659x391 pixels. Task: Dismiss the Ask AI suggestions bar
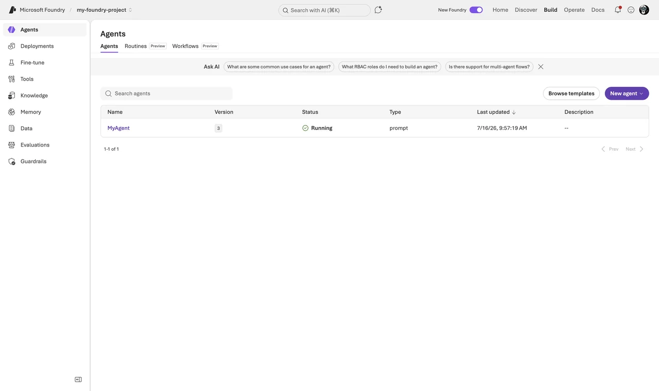[541, 67]
